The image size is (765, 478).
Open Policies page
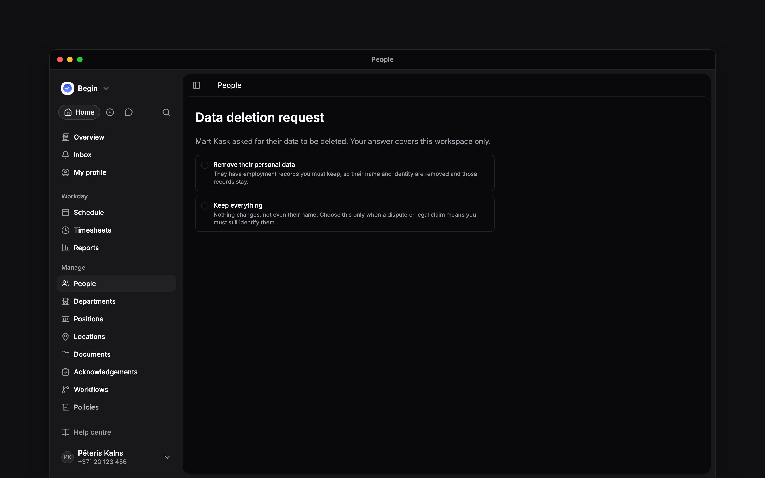click(116, 408)
